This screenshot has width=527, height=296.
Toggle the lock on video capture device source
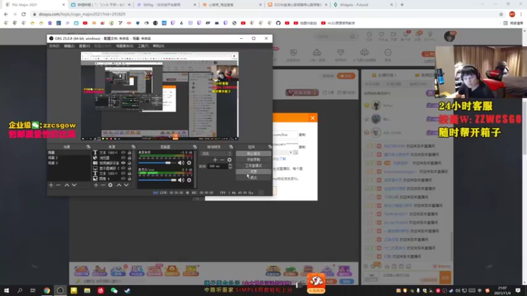click(x=129, y=162)
